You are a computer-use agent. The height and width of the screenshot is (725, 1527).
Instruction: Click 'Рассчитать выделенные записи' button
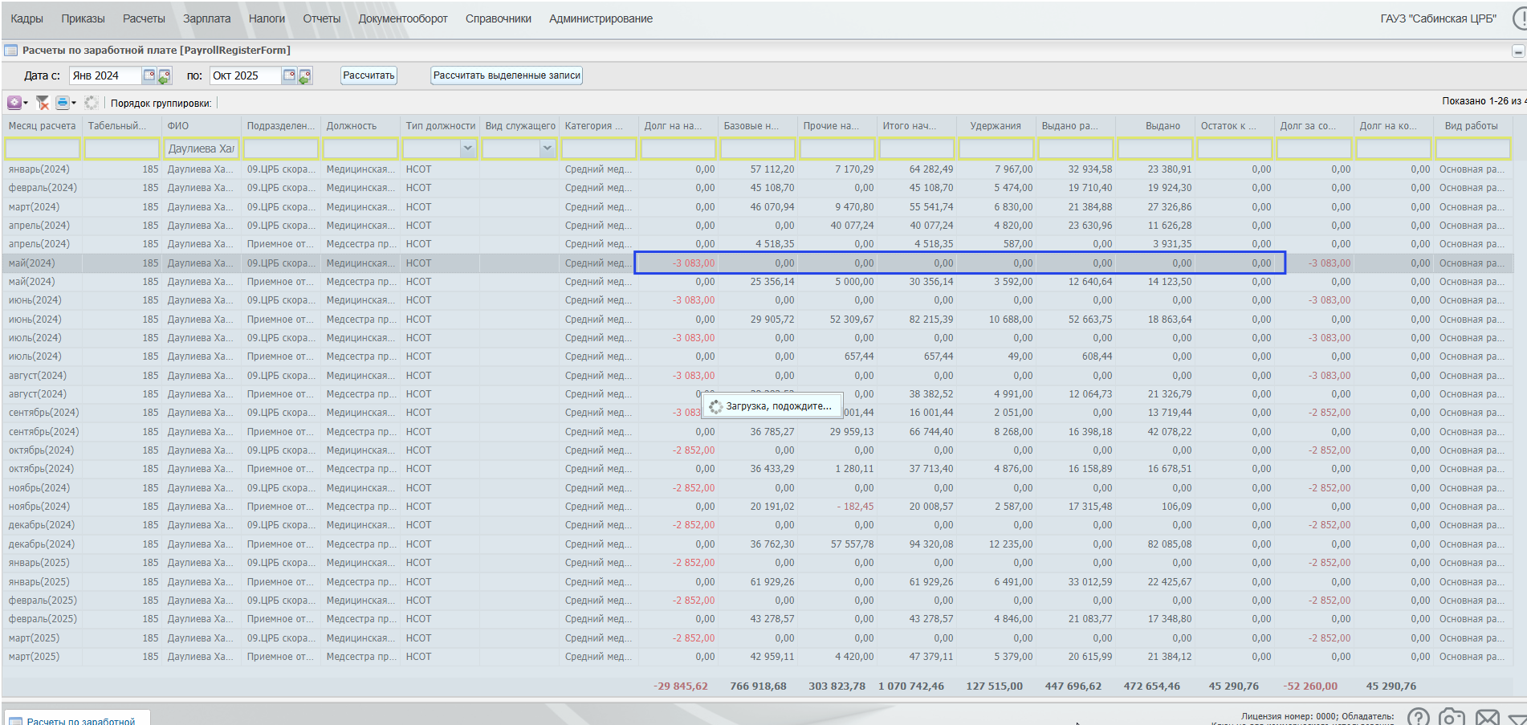click(507, 75)
